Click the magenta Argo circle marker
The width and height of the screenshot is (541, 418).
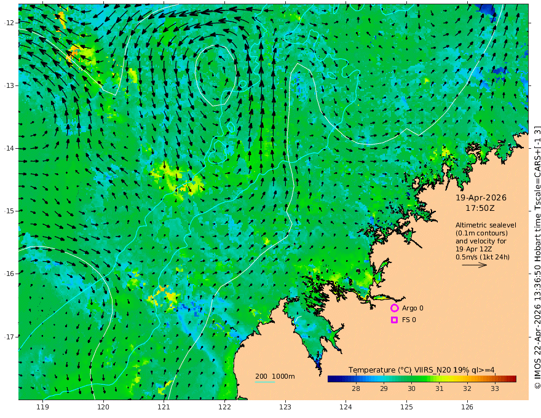[394, 308]
